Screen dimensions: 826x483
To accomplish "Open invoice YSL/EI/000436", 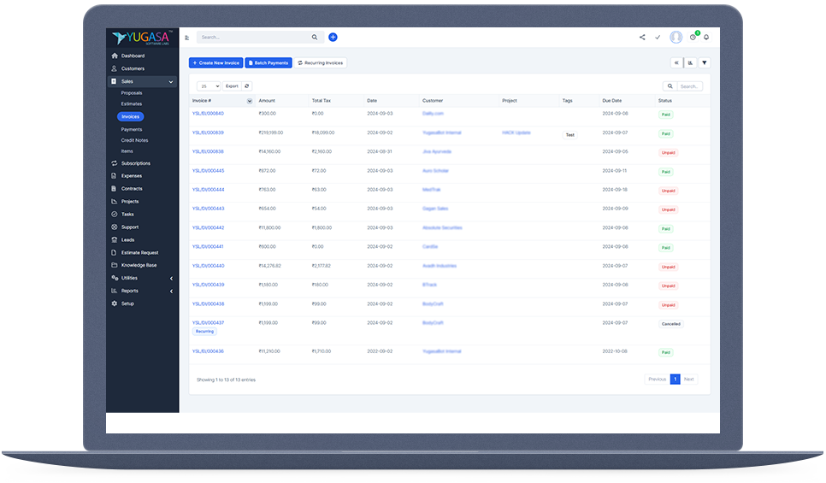I will point(208,351).
